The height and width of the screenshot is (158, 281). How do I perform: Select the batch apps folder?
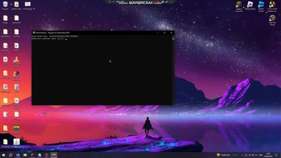[x=17, y=116]
